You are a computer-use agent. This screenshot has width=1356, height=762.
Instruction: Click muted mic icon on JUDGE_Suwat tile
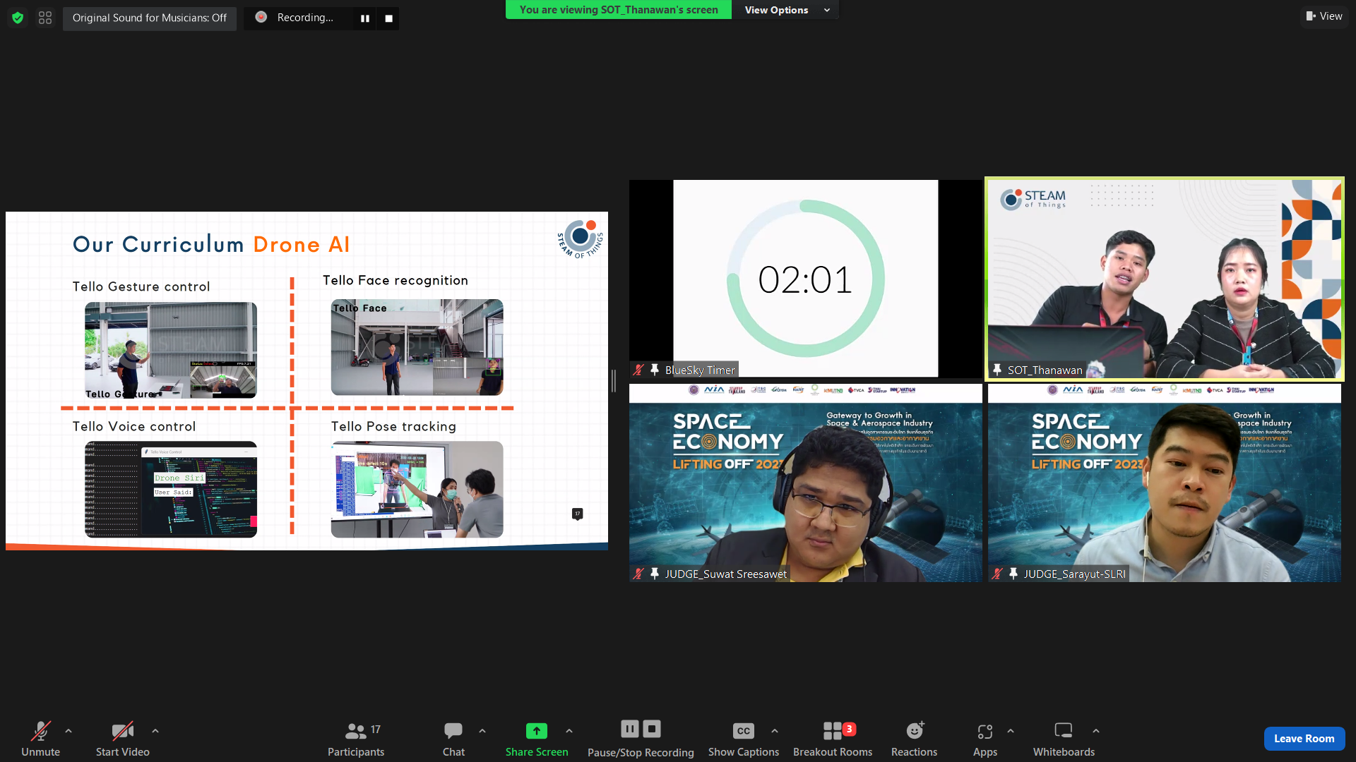(638, 574)
